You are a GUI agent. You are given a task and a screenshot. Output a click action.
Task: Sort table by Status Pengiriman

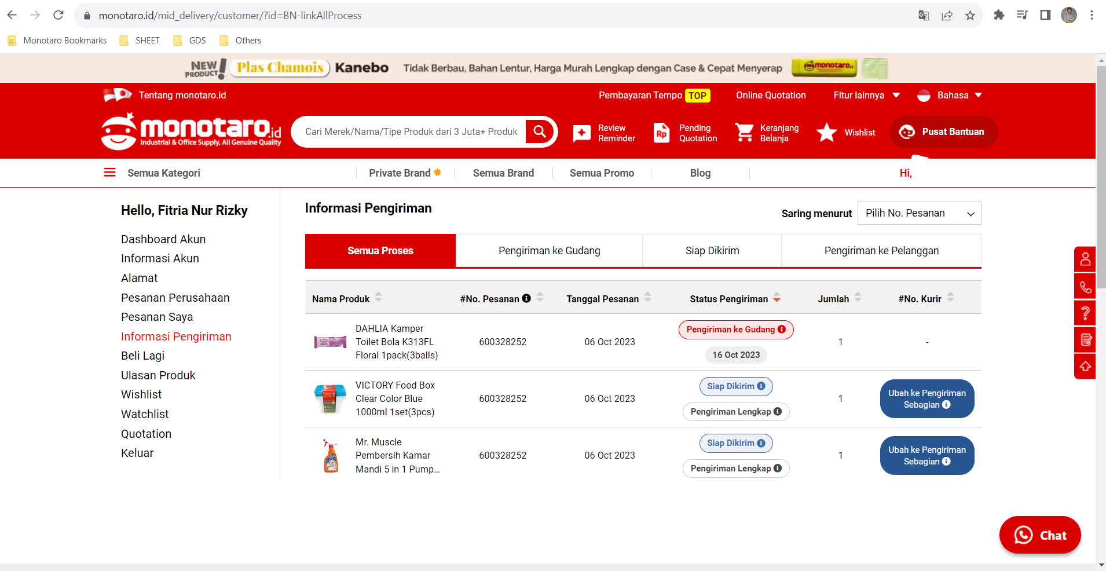777,297
